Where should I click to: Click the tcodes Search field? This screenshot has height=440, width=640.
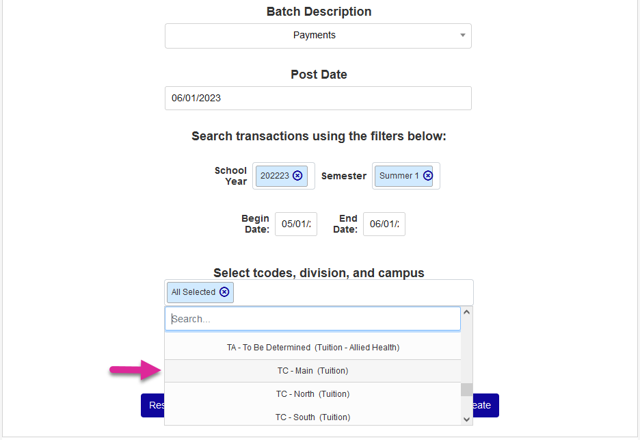coord(312,319)
